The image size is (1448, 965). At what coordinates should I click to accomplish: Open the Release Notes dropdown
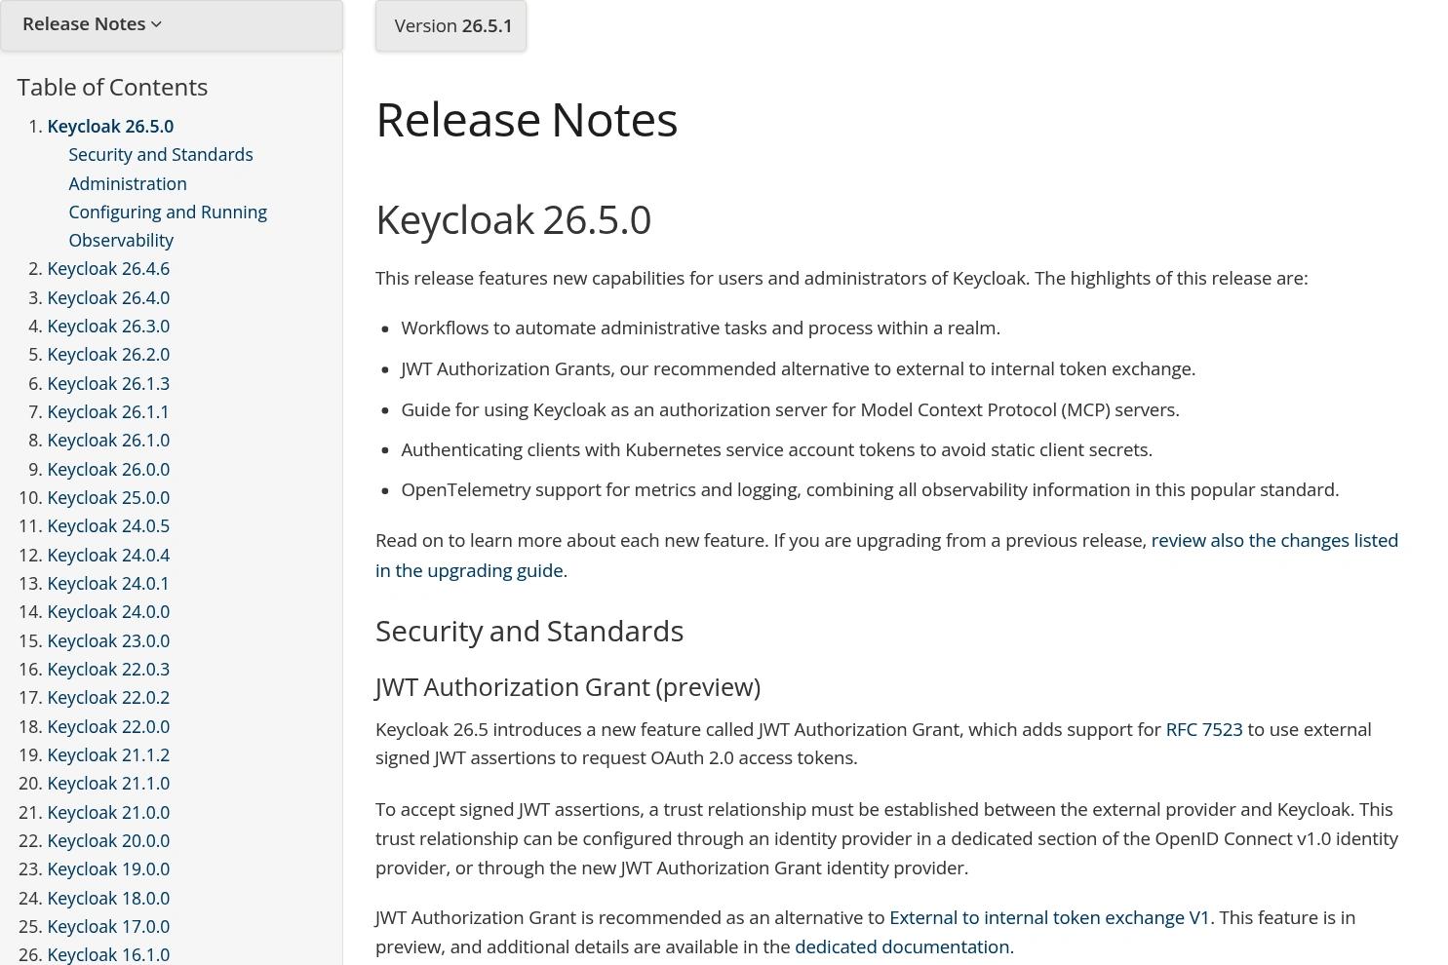pos(171,24)
